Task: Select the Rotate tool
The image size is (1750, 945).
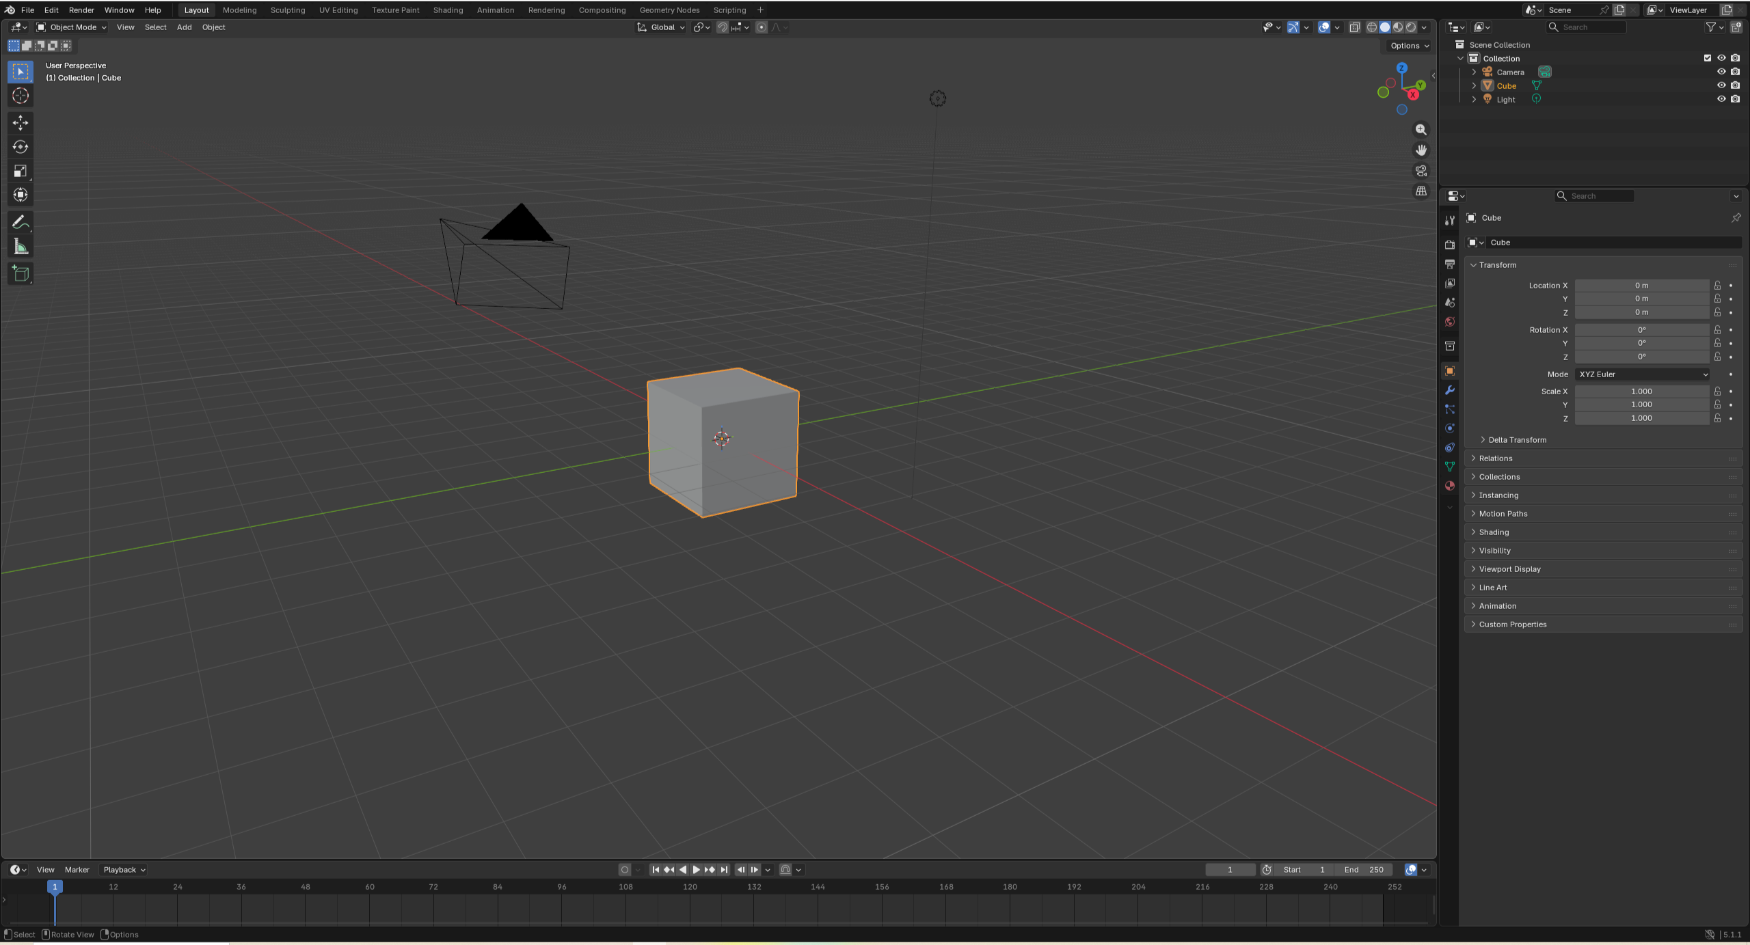Action: [x=21, y=147]
